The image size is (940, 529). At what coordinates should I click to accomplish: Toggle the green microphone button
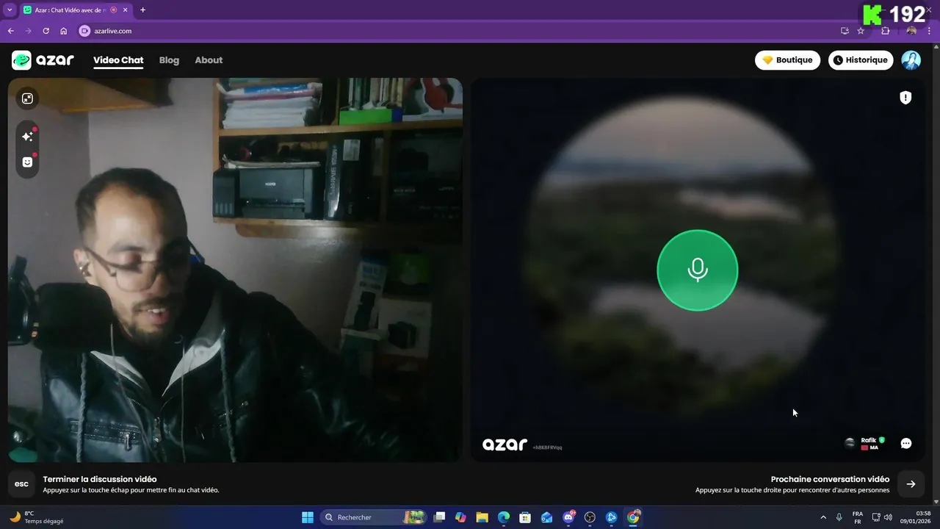697,270
